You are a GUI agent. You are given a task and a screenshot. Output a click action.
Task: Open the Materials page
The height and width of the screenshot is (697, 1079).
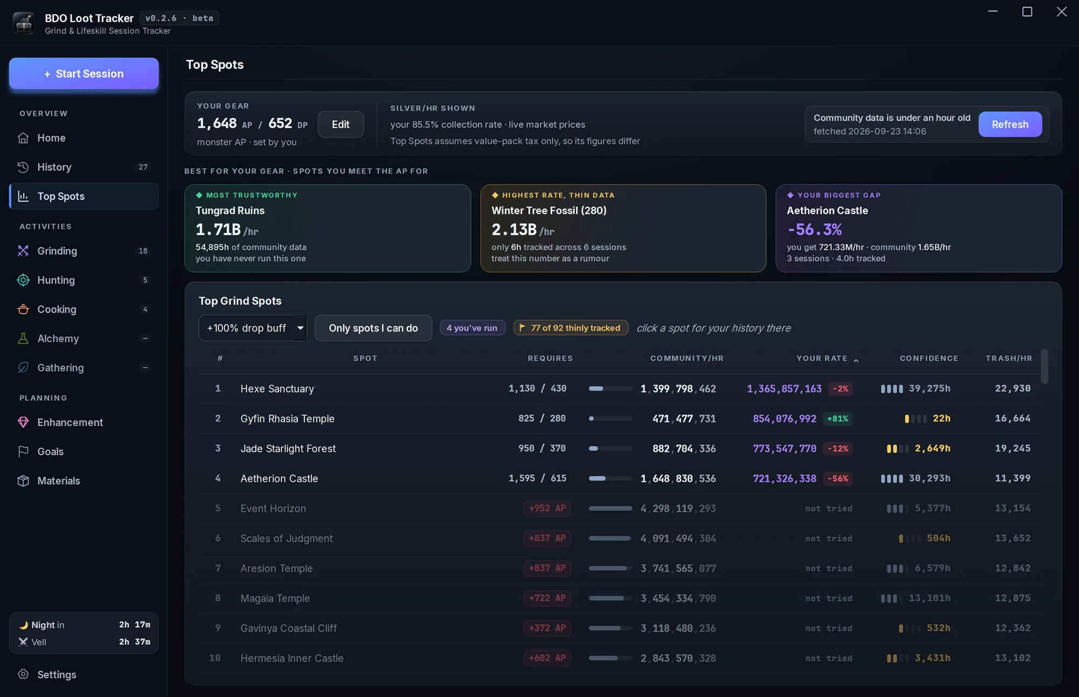click(84, 481)
